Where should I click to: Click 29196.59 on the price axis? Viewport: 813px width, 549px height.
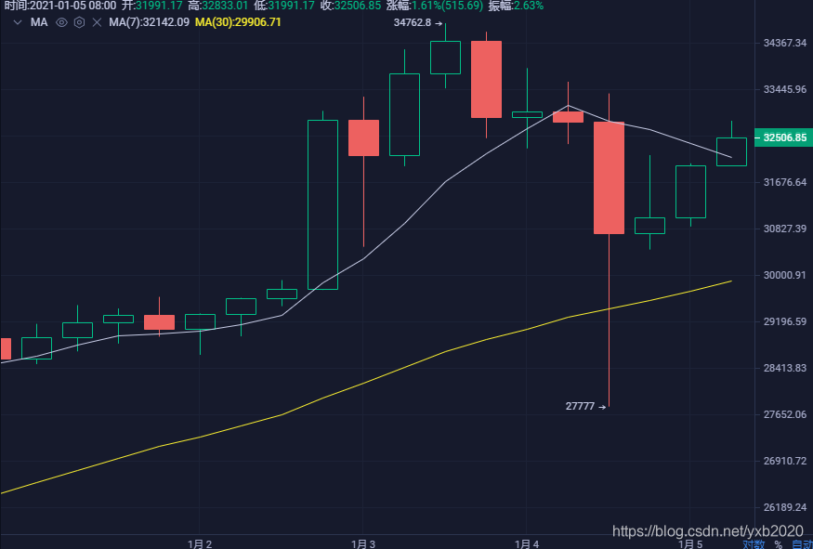[785, 321]
